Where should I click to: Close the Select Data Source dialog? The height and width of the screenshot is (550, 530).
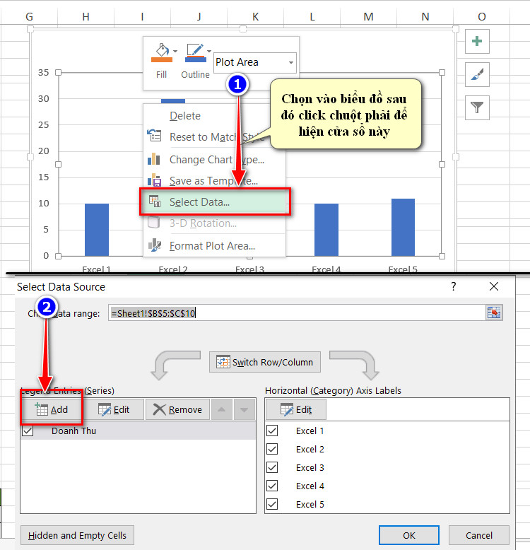point(493,286)
